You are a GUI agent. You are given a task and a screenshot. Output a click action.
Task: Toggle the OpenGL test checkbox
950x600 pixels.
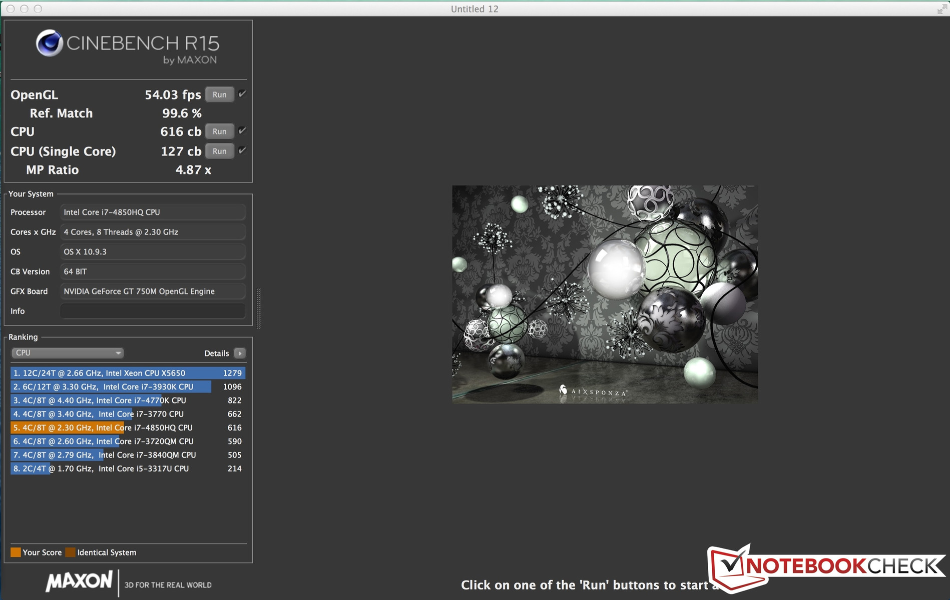point(242,94)
